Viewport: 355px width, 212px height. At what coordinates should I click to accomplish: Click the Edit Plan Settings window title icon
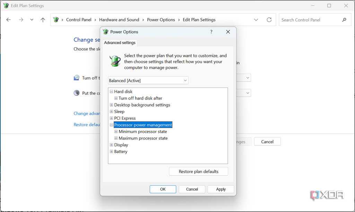tap(6, 6)
